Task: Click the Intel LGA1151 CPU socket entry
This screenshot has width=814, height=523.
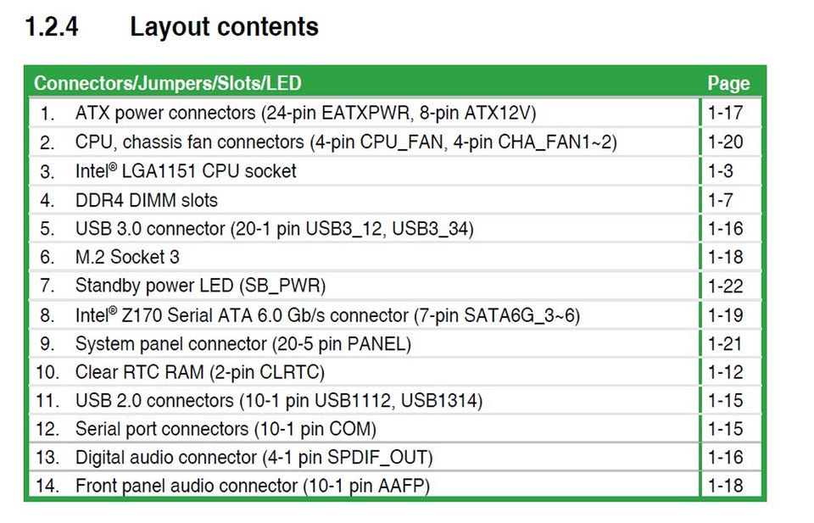Action: [x=186, y=171]
